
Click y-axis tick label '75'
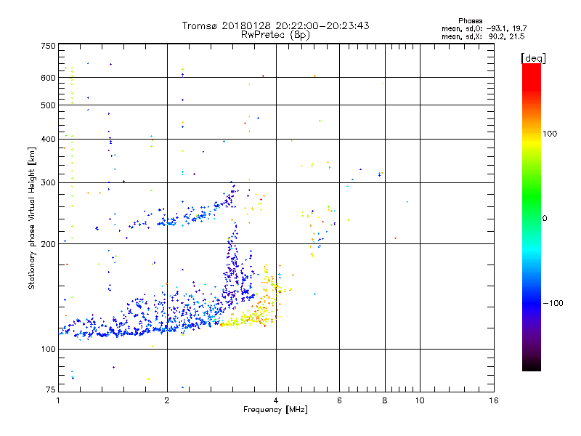tap(51, 389)
